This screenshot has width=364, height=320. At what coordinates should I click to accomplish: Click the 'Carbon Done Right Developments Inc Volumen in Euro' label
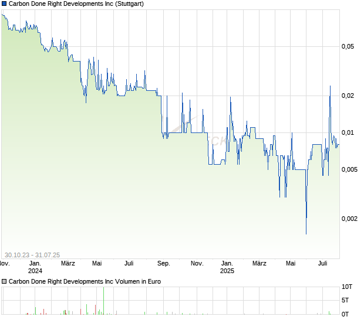tap(85, 281)
